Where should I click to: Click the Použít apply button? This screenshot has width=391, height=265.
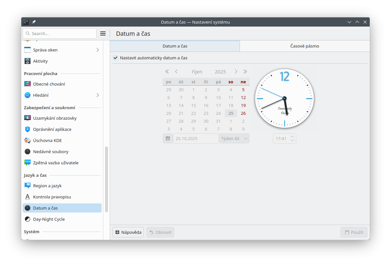point(354,232)
